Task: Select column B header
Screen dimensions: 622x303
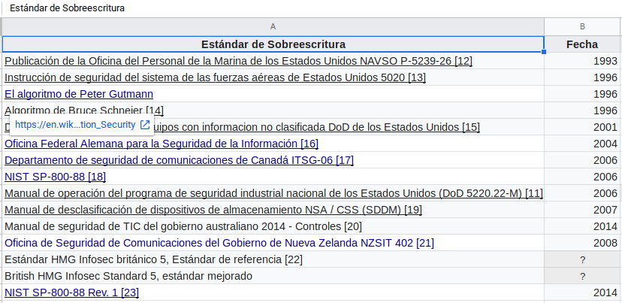Action: pos(582,26)
